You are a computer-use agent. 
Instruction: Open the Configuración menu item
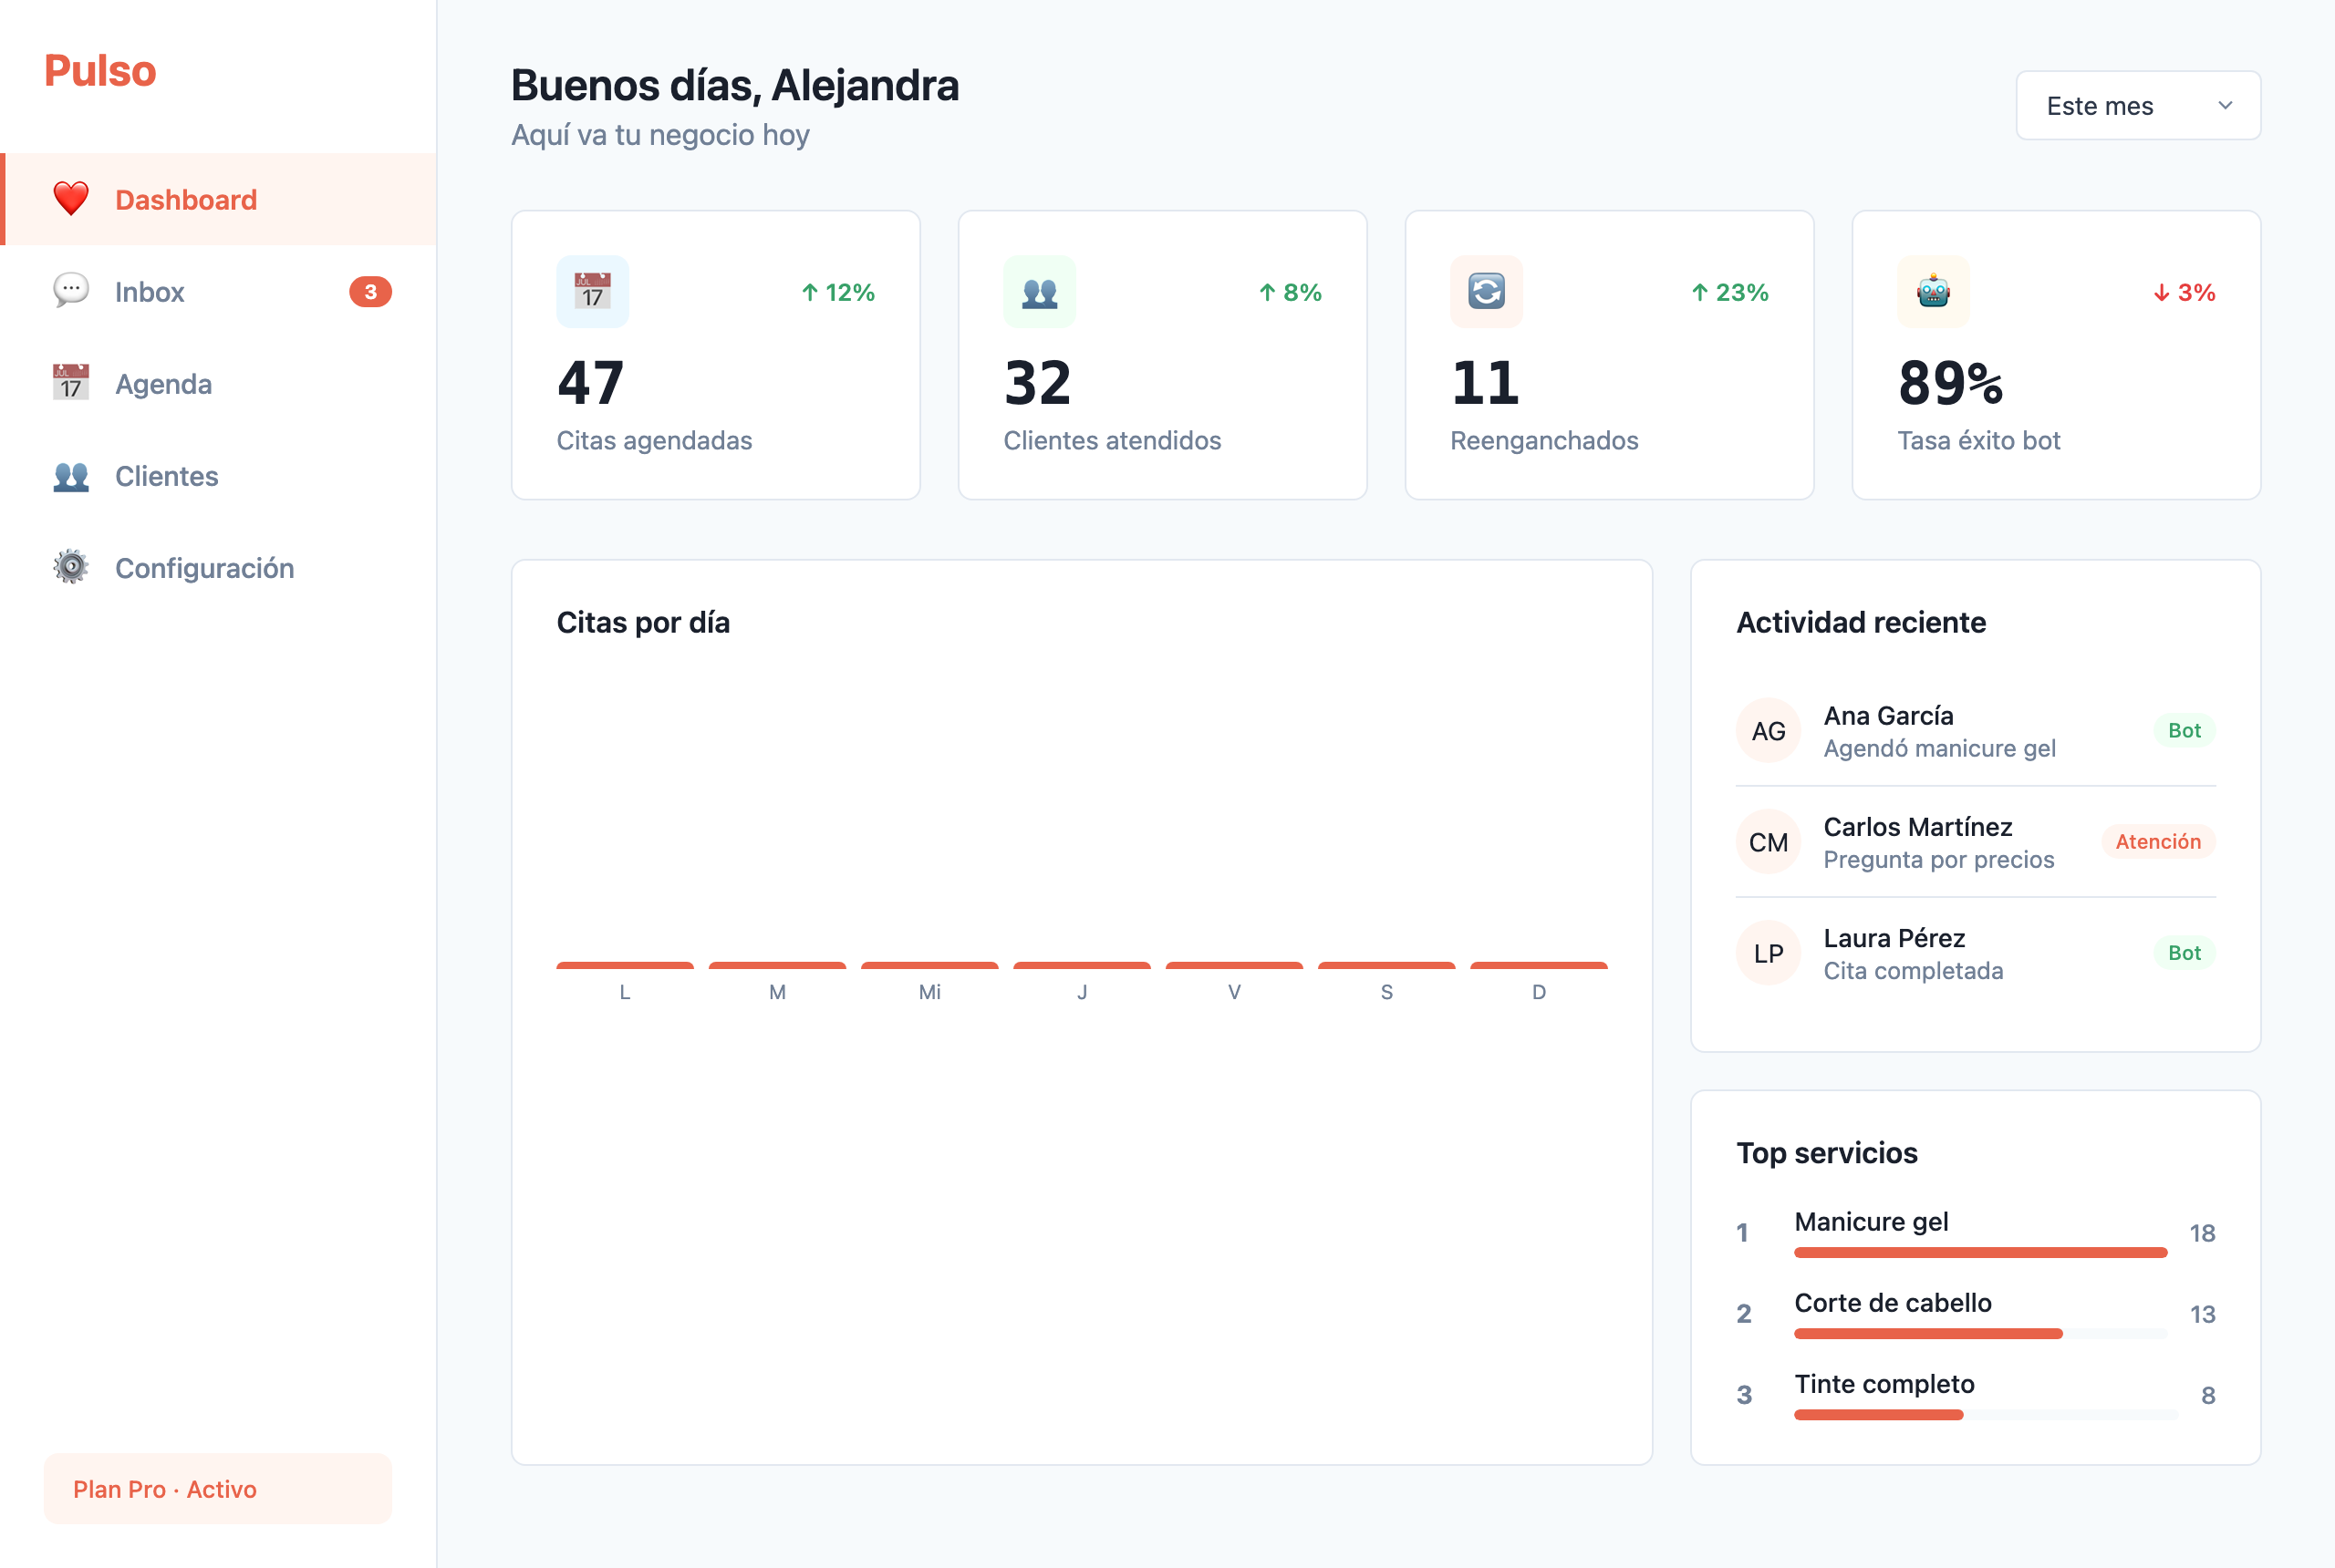[218, 567]
